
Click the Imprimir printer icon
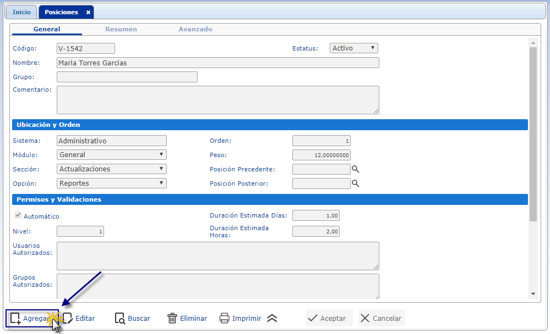(224, 319)
